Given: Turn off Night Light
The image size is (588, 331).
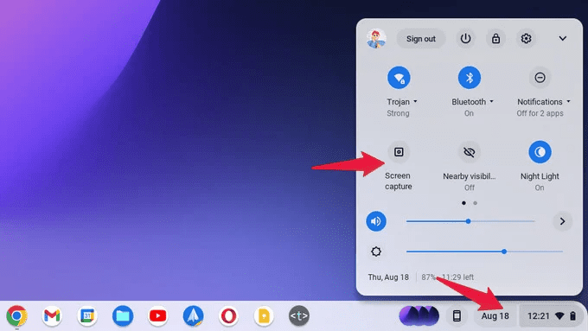Looking at the screenshot, I should 540,152.
